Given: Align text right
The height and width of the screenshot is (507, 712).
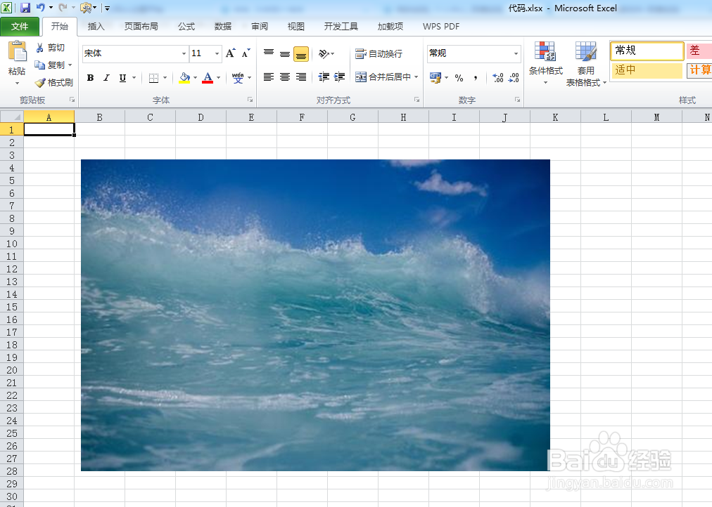Looking at the screenshot, I should click(x=301, y=77).
